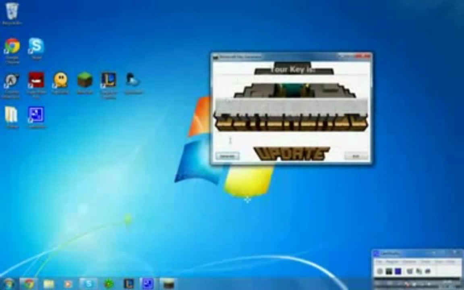
Task: Switch to CamStudio on the taskbar
Action: point(147,284)
